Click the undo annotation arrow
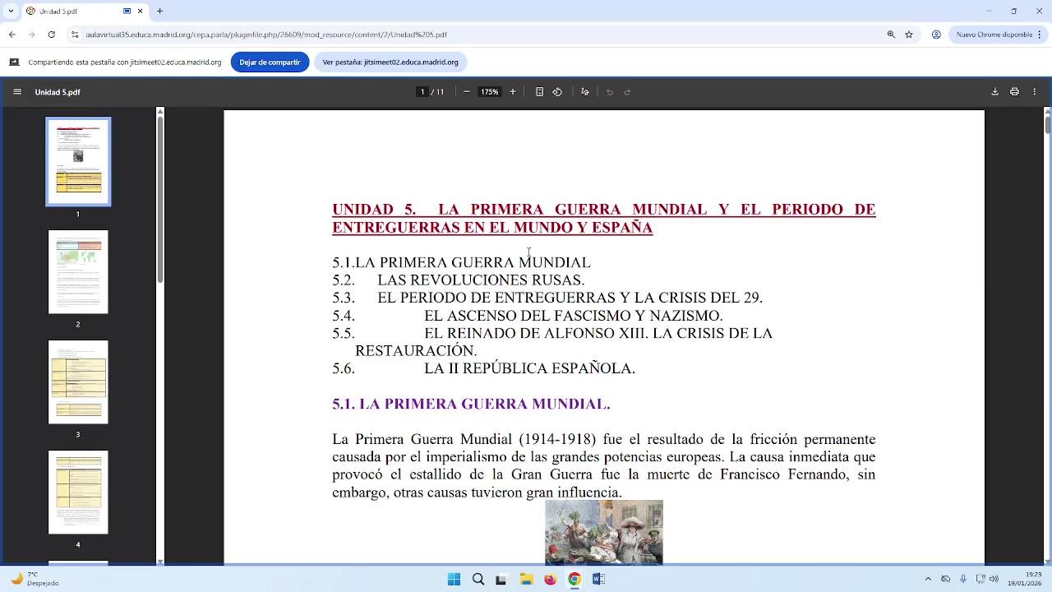The height and width of the screenshot is (592, 1052). [x=610, y=92]
